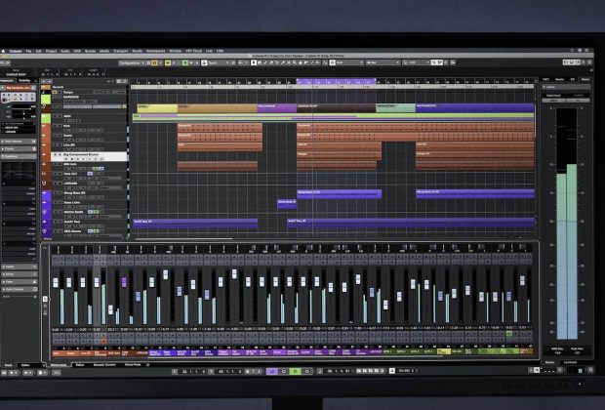
Task: Switch to the Meter tab in right zone
Action: tap(585, 79)
